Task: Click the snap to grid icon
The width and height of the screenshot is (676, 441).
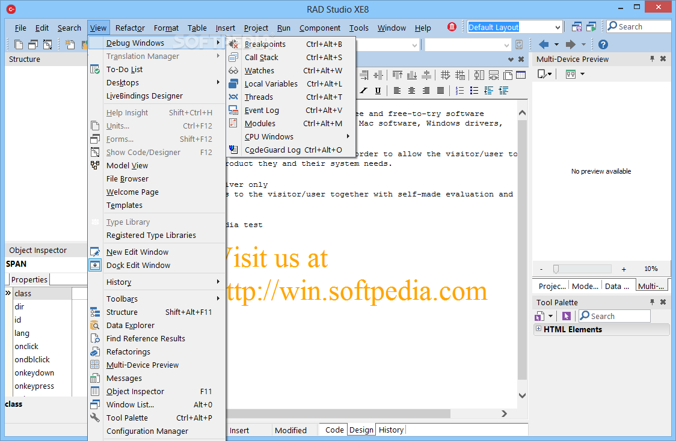Action: pyautogui.click(x=445, y=75)
